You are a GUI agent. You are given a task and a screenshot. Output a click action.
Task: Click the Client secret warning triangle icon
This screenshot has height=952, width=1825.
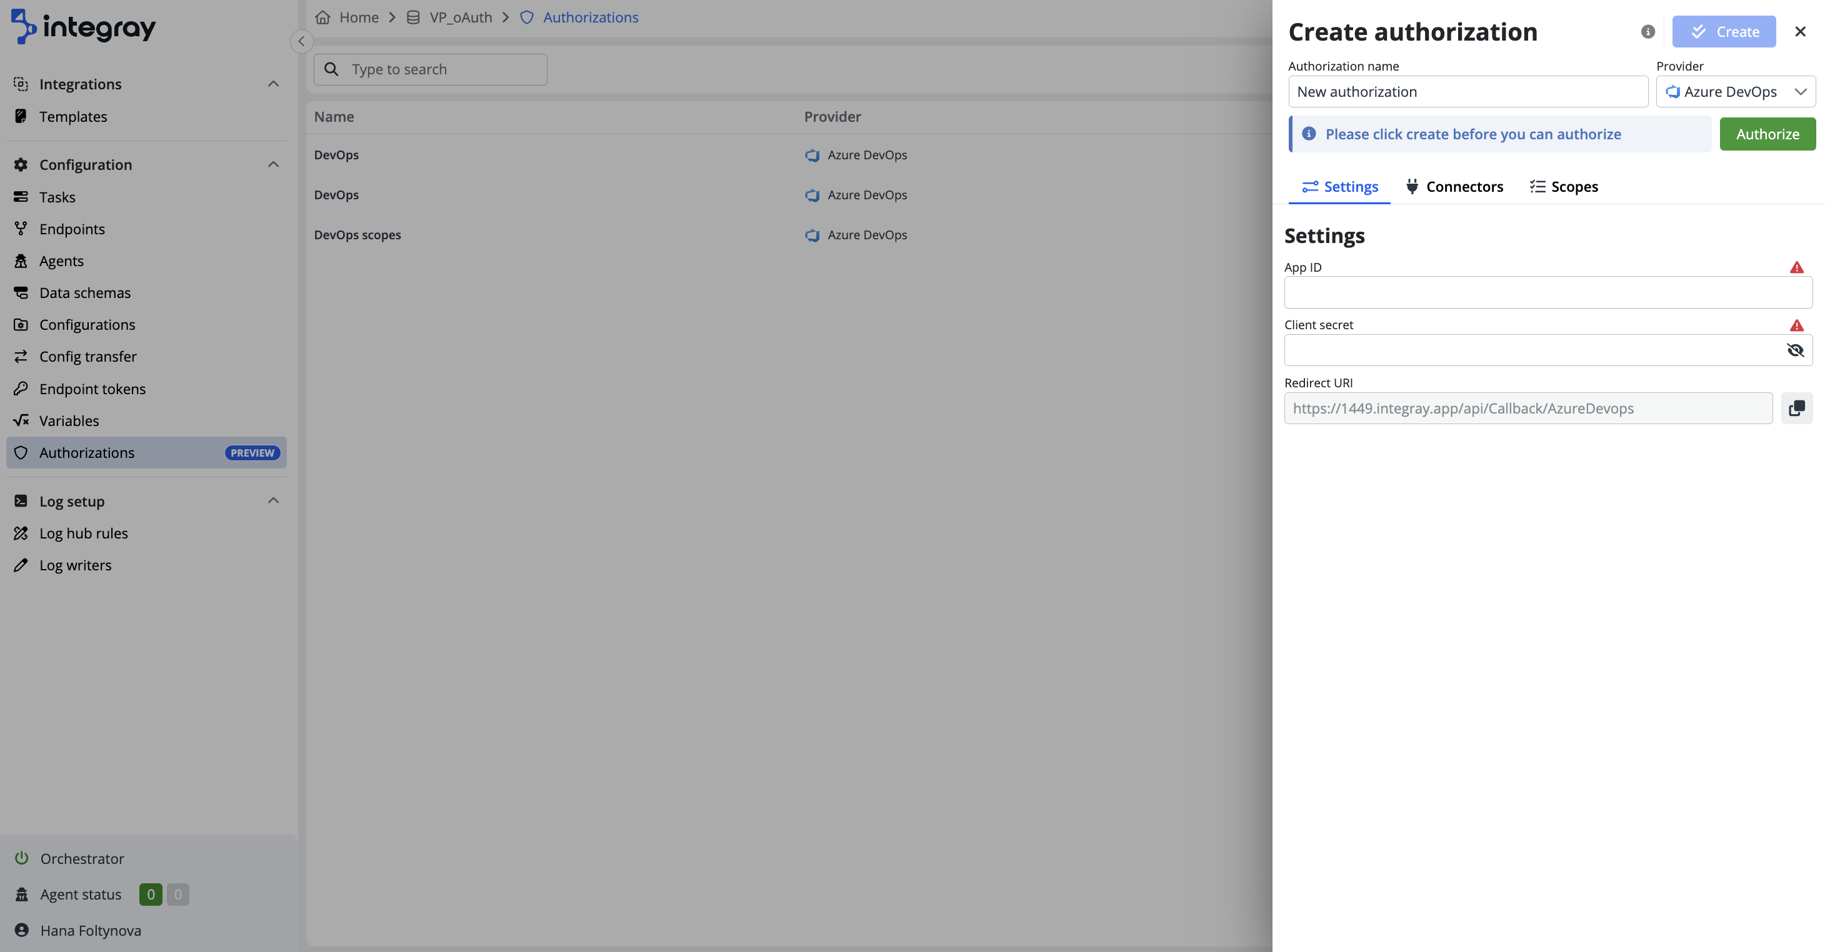1796,325
